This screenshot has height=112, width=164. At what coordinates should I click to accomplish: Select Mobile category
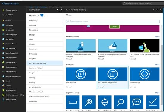click(45, 44)
